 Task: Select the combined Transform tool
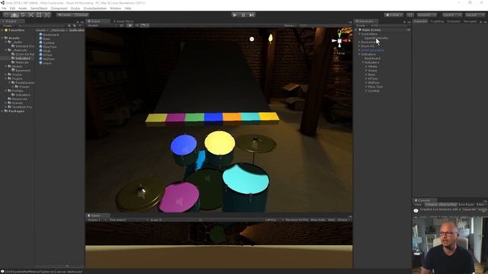(x=47, y=15)
